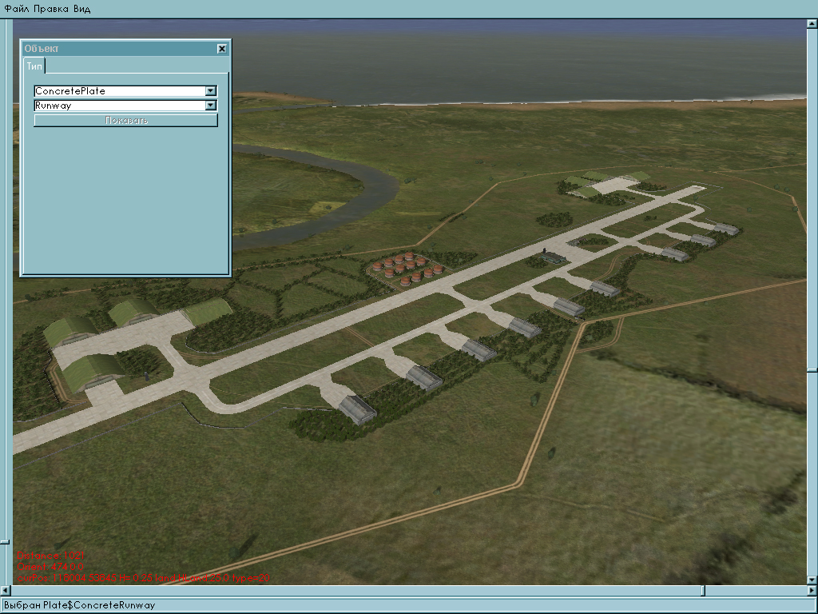The height and width of the screenshot is (614, 818).
Task: Click the red Distance readout text
Action: [50, 556]
